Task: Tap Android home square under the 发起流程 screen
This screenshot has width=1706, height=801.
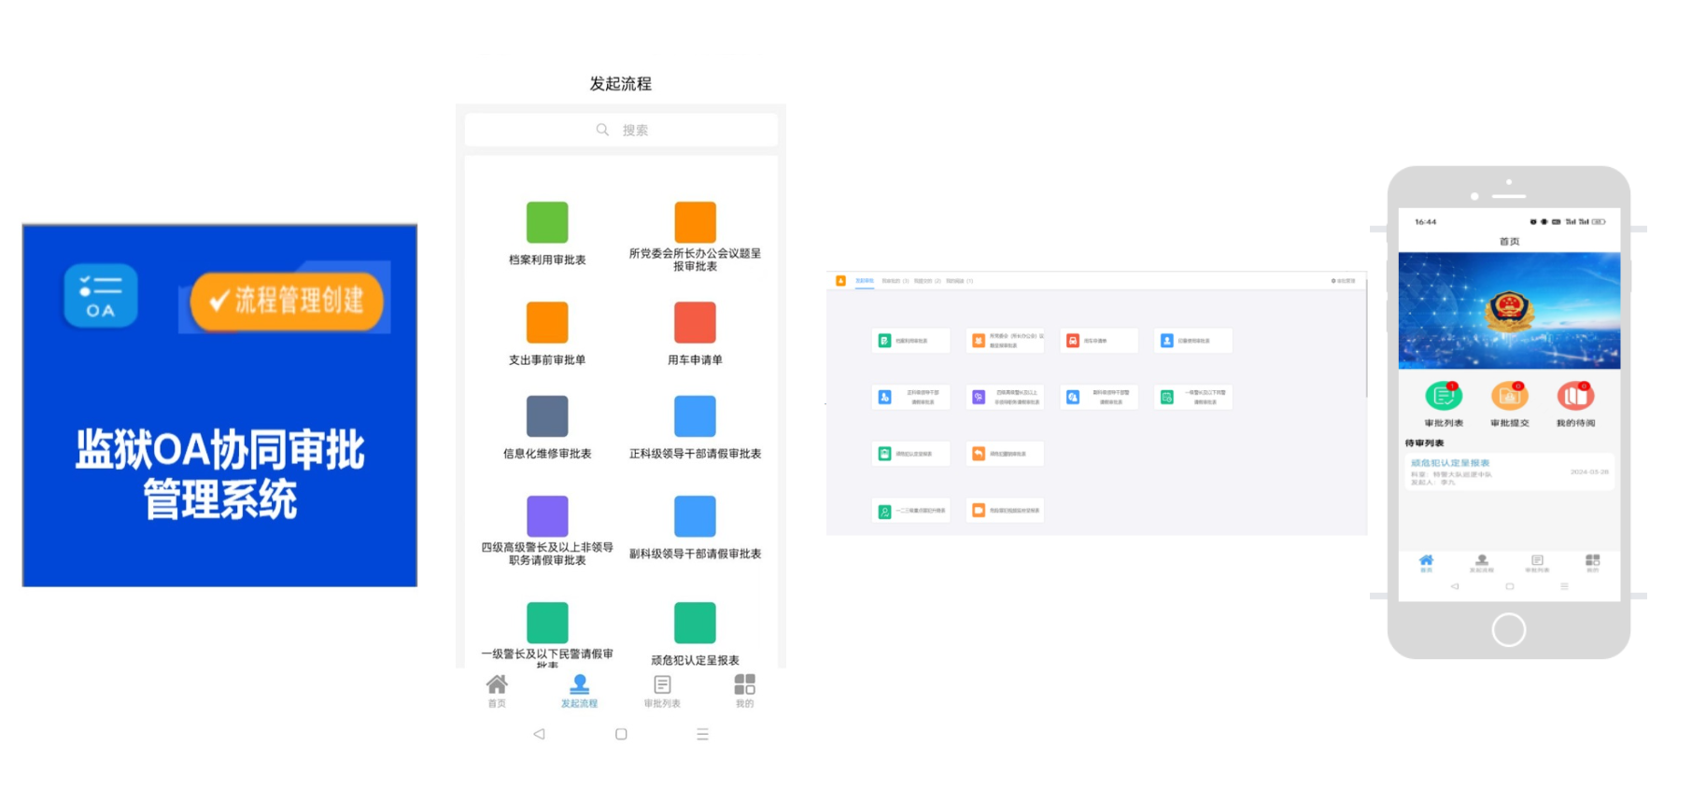Action: click(x=621, y=734)
